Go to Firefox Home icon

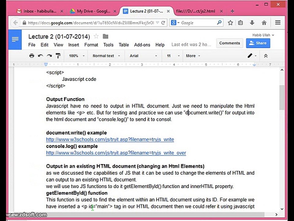[264, 23]
